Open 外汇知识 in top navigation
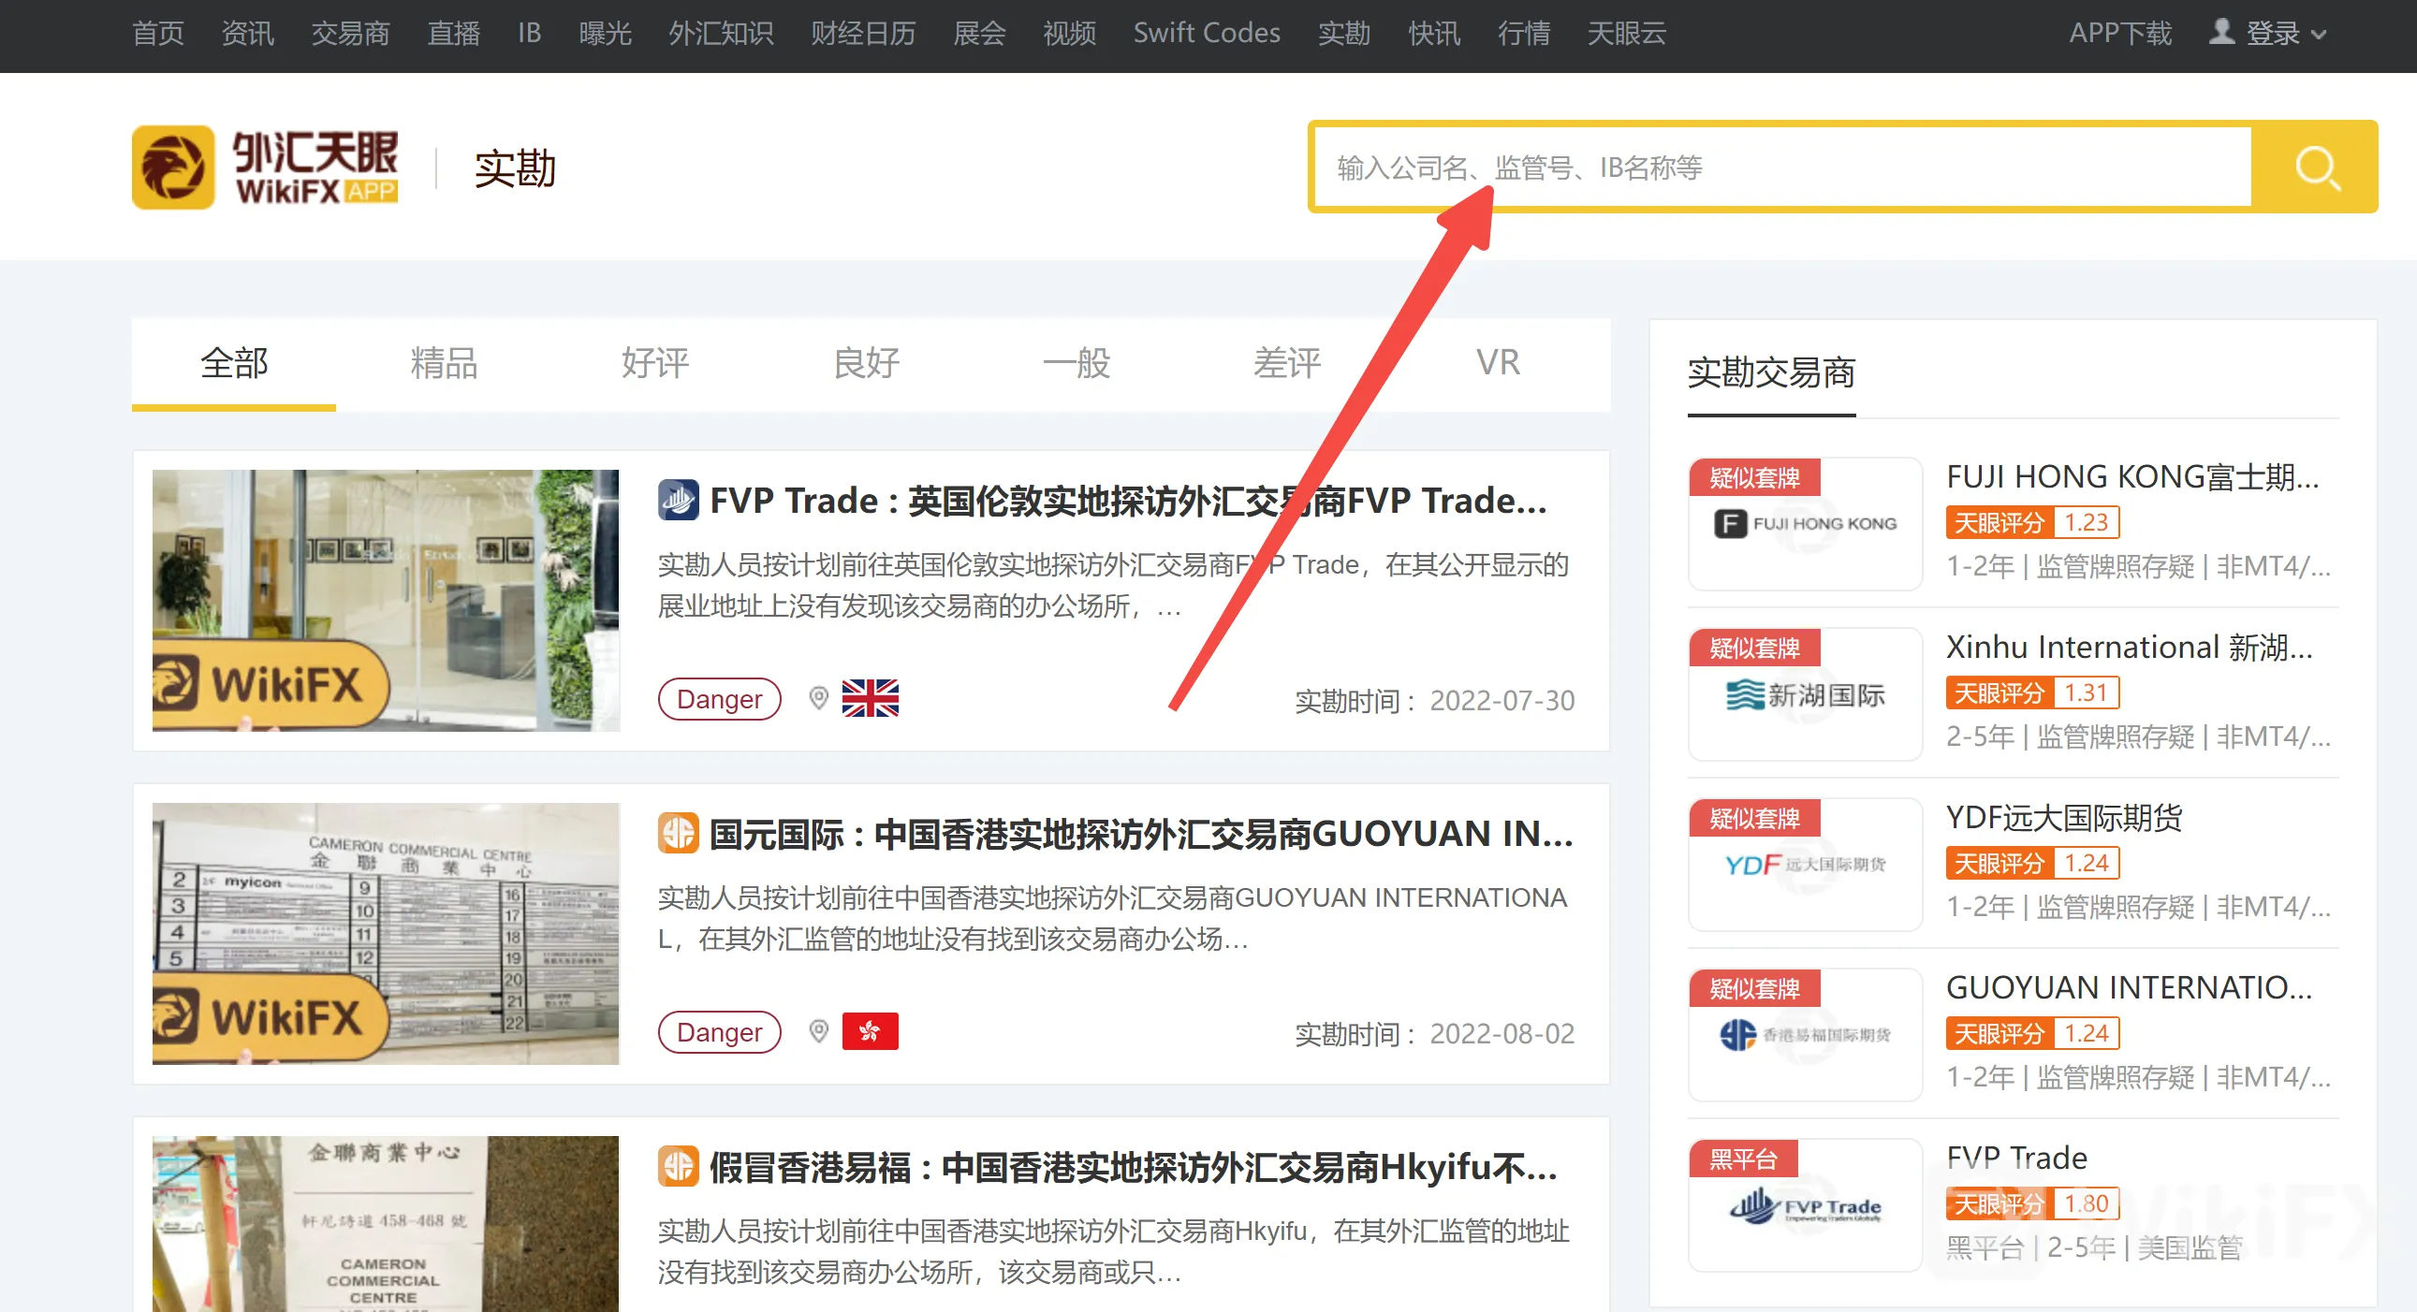2417x1312 pixels. point(721,33)
